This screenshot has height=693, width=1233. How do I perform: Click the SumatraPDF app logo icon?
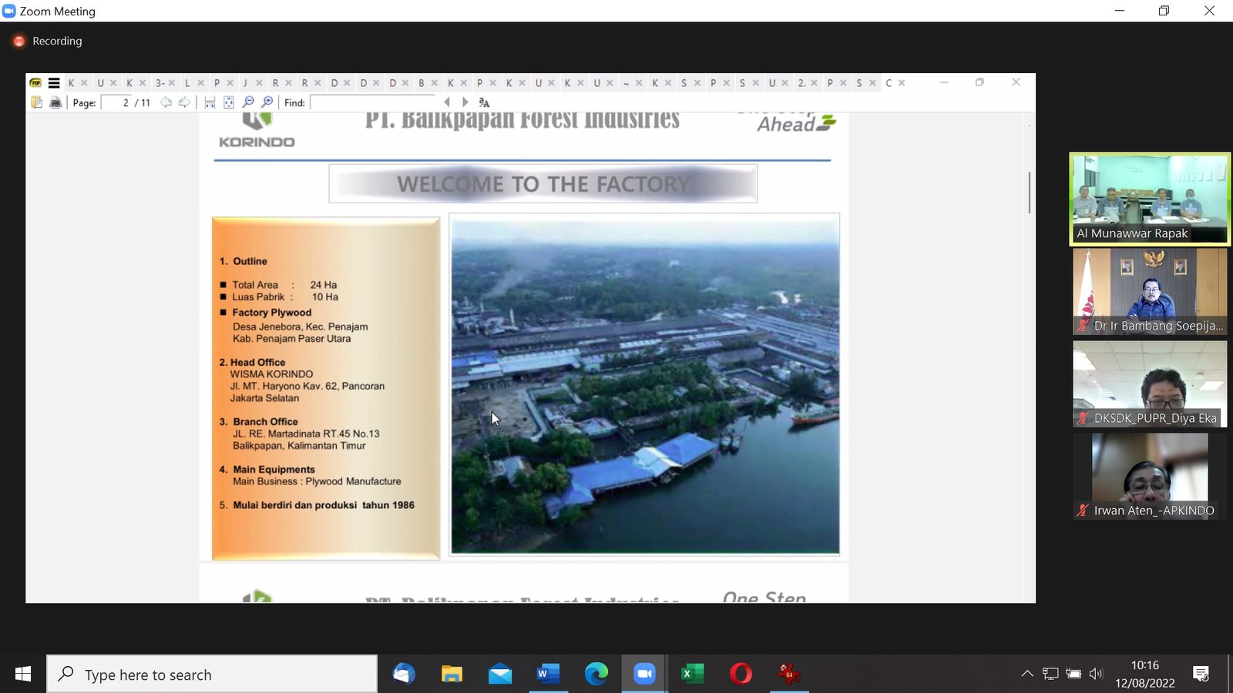pyautogui.click(x=35, y=83)
